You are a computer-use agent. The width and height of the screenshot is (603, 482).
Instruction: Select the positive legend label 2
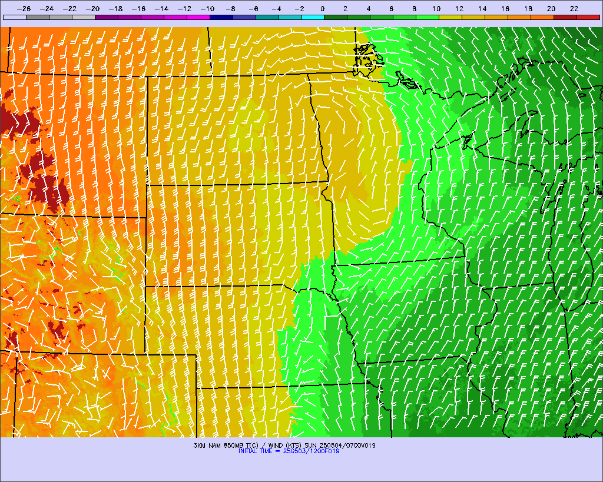click(345, 8)
